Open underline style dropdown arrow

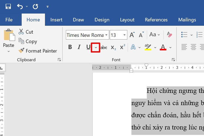(x=96, y=48)
